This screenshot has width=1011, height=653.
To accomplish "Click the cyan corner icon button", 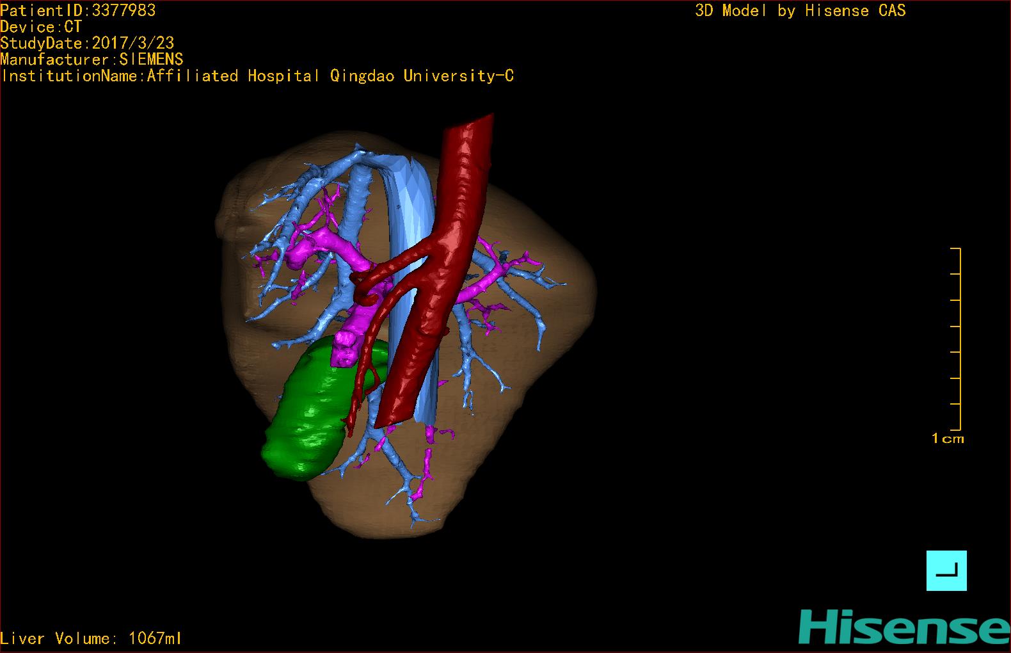I will click(x=946, y=570).
